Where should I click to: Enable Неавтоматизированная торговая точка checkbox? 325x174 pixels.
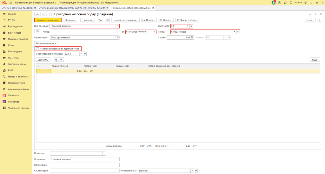pyautogui.click(x=38, y=49)
